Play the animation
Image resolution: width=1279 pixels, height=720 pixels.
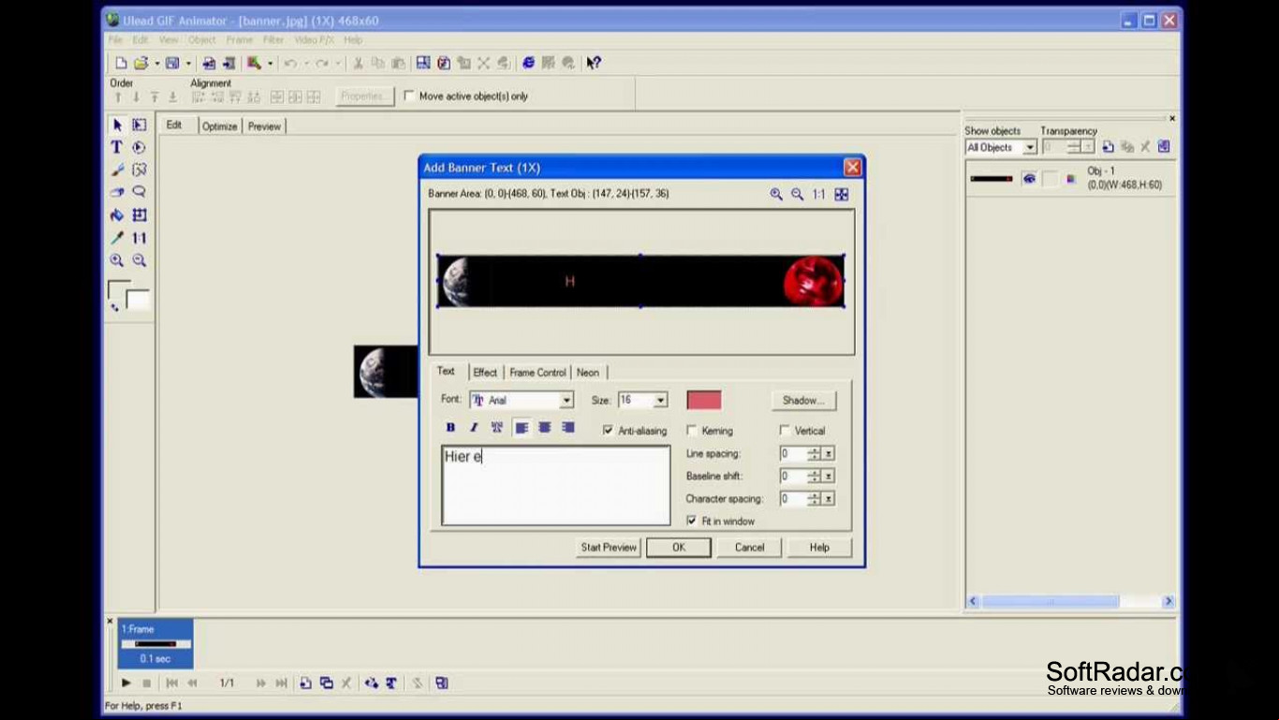[126, 683]
